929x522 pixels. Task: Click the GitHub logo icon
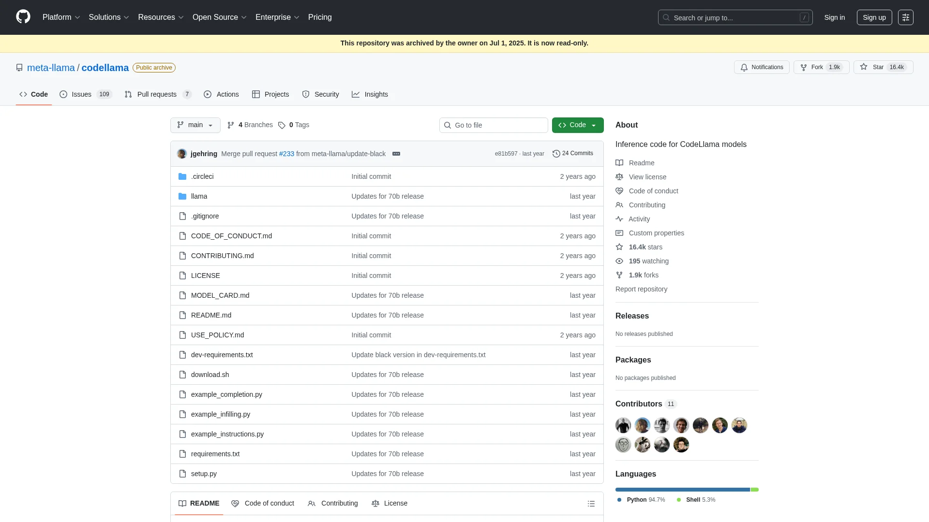23,17
